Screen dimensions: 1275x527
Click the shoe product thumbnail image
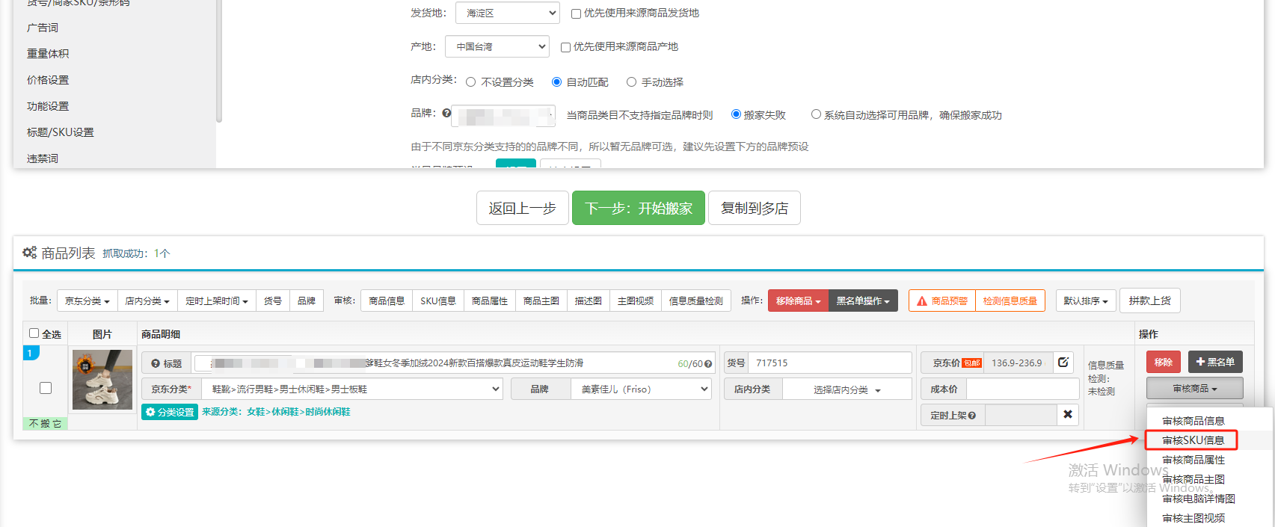(102, 380)
